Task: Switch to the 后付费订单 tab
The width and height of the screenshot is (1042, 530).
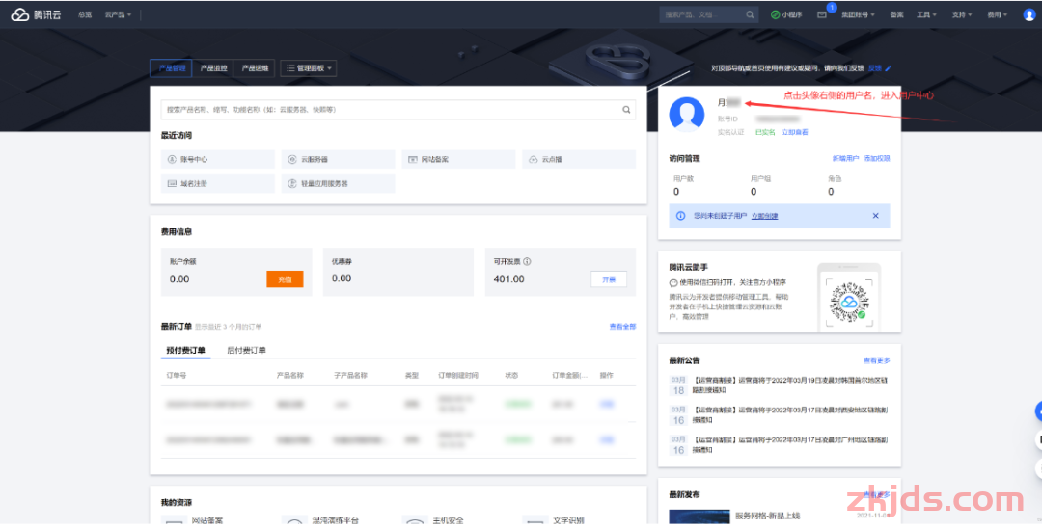Action: coord(246,350)
